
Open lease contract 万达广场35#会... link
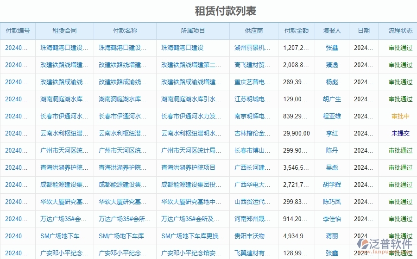pyautogui.click(x=63, y=219)
